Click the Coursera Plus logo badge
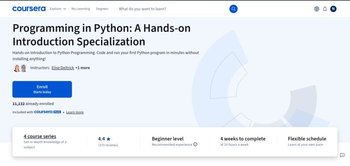 click(47, 112)
